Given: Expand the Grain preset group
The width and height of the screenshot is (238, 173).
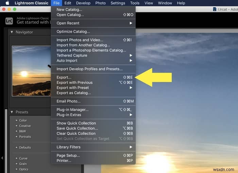Looking at the screenshot, I should (x=17, y=163).
